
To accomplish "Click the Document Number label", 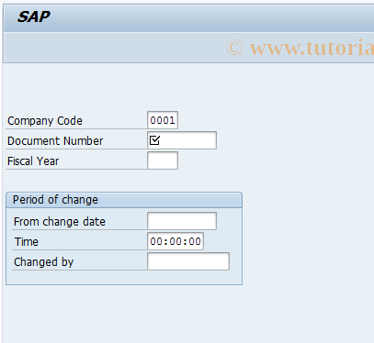I will (55, 141).
